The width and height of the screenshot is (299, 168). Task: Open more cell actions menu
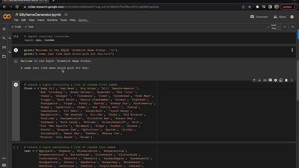click(x=292, y=80)
